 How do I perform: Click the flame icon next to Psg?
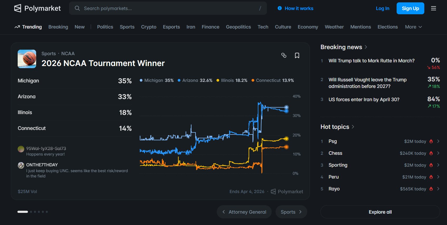click(431, 141)
